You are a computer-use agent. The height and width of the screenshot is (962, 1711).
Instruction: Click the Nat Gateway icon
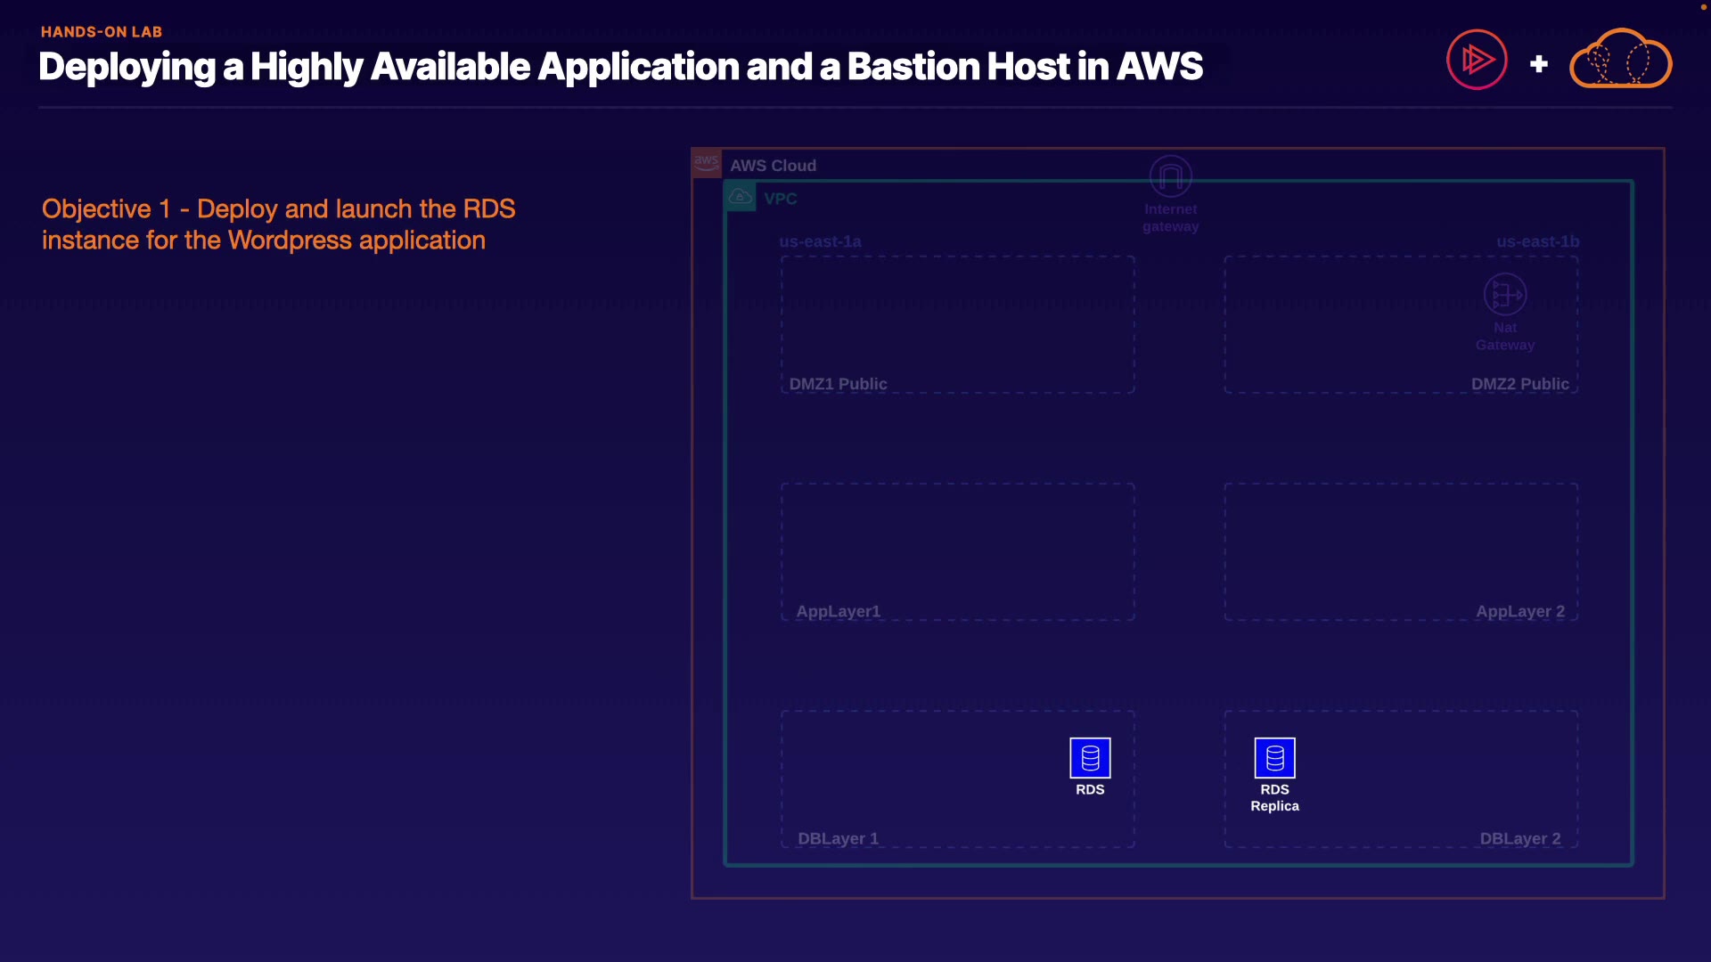pyautogui.click(x=1504, y=295)
